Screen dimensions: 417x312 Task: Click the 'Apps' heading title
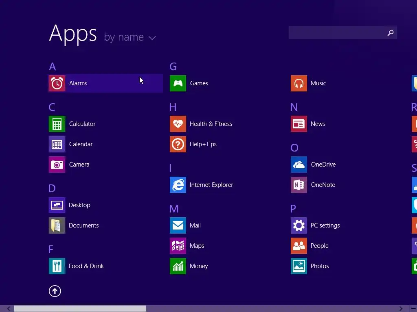click(x=73, y=34)
